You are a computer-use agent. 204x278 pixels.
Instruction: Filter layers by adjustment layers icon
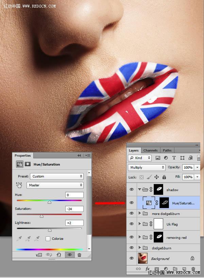point(166,158)
